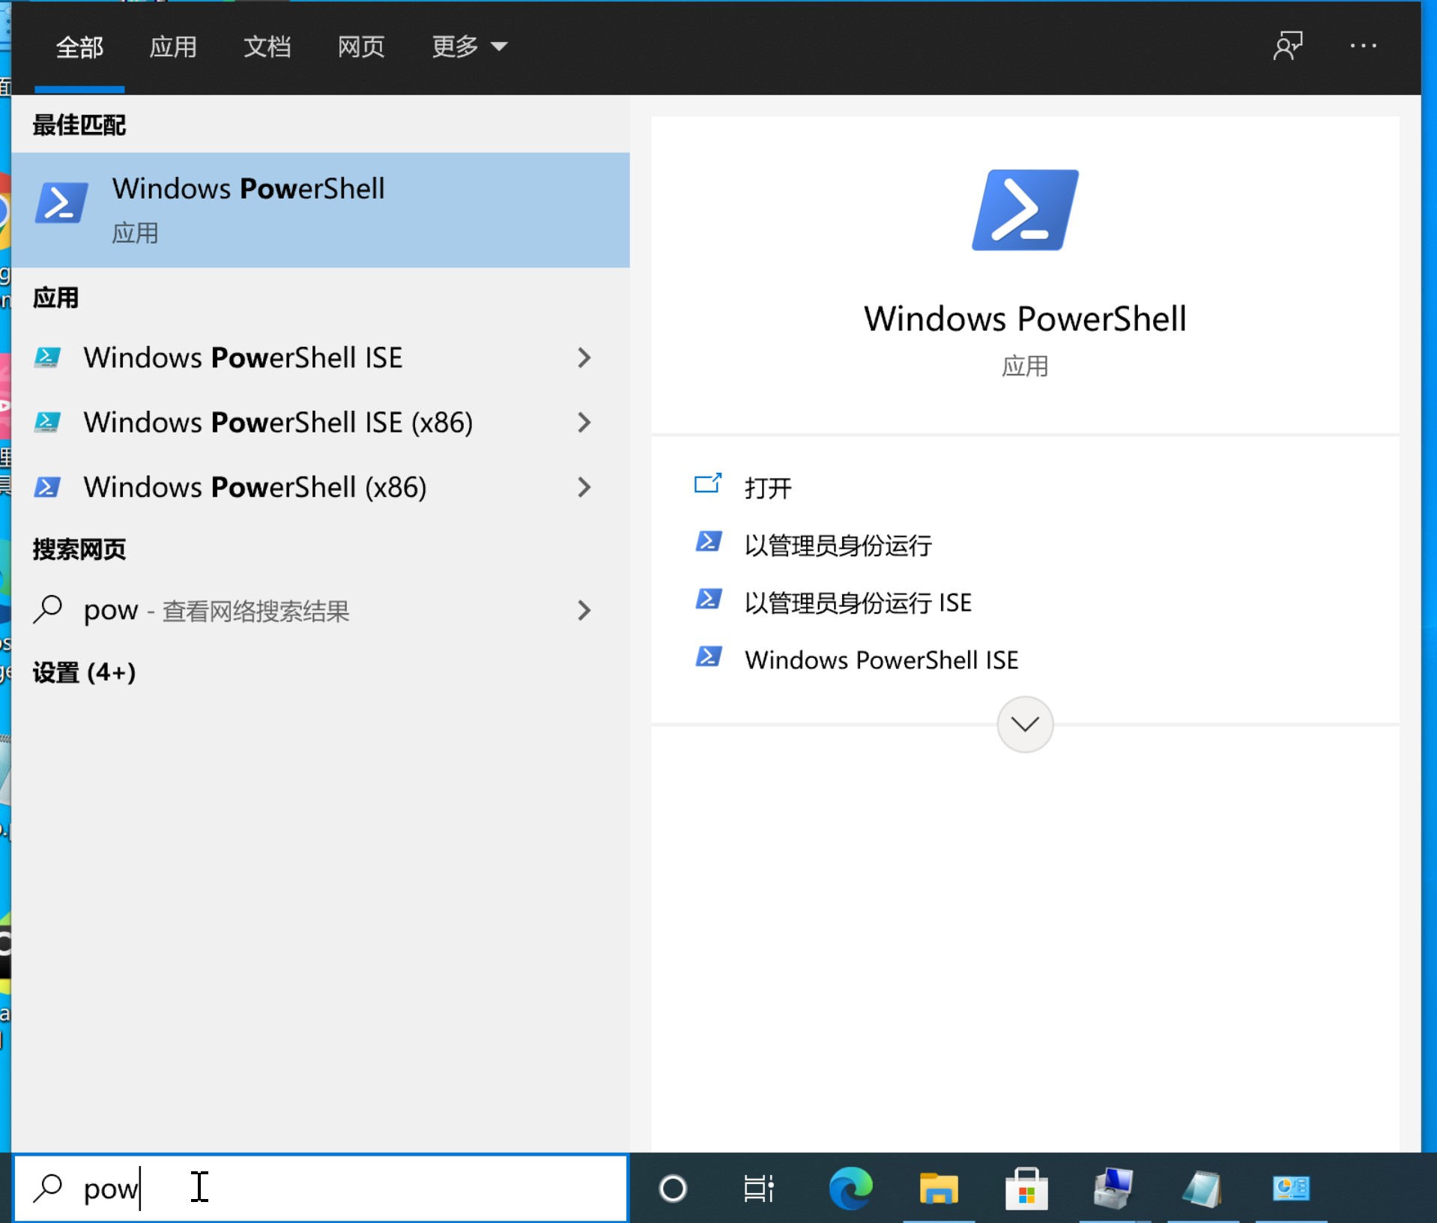
Task: Open the computer setup app on taskbar
Action: [1114, 1188]
